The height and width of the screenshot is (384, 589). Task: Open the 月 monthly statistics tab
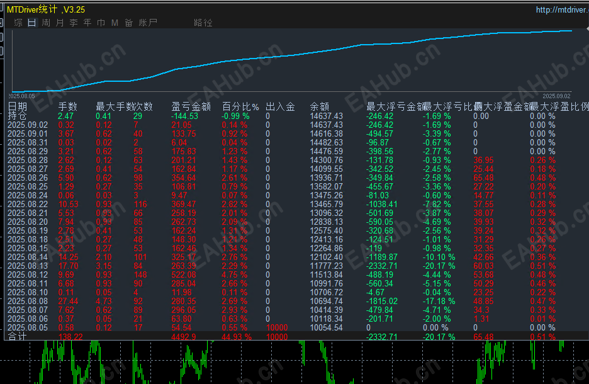pos(59,23)
